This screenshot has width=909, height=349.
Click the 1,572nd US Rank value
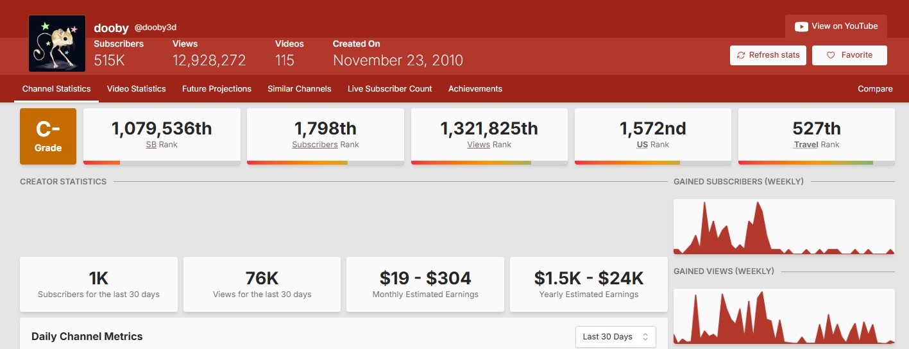(652, 129)
